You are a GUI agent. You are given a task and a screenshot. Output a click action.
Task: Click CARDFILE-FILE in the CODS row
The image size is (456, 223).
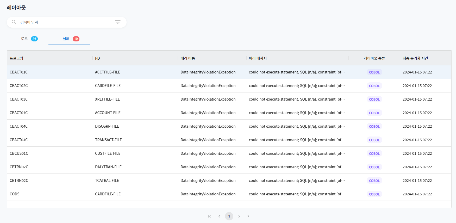point(108,194)
